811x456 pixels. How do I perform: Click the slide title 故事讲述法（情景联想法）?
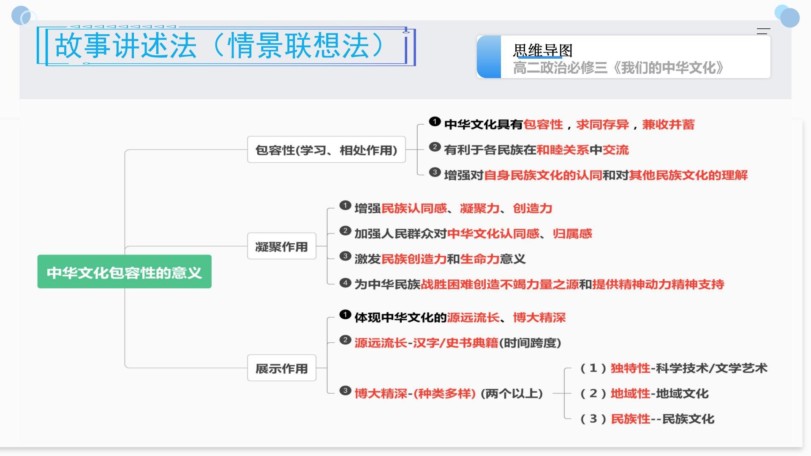(220, 46)
